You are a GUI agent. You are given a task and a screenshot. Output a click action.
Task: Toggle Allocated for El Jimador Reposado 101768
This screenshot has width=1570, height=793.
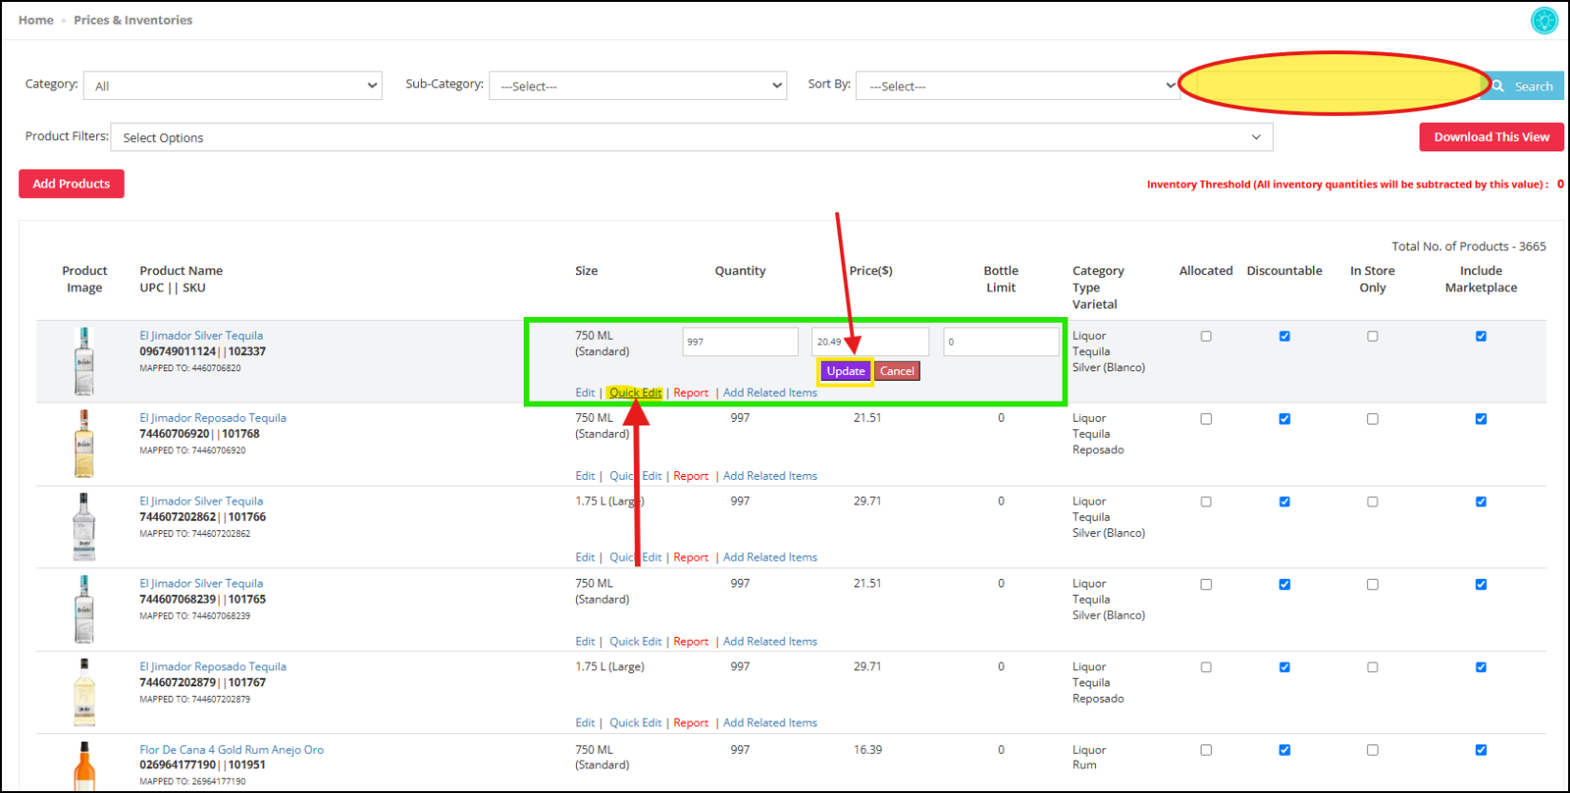click(1206, 419)
